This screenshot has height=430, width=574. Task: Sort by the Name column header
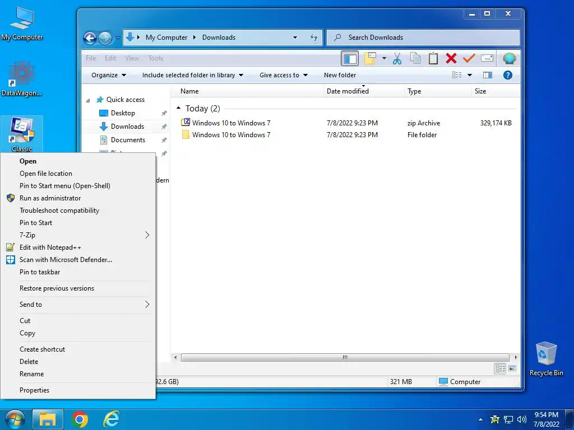tap(189, 91)
